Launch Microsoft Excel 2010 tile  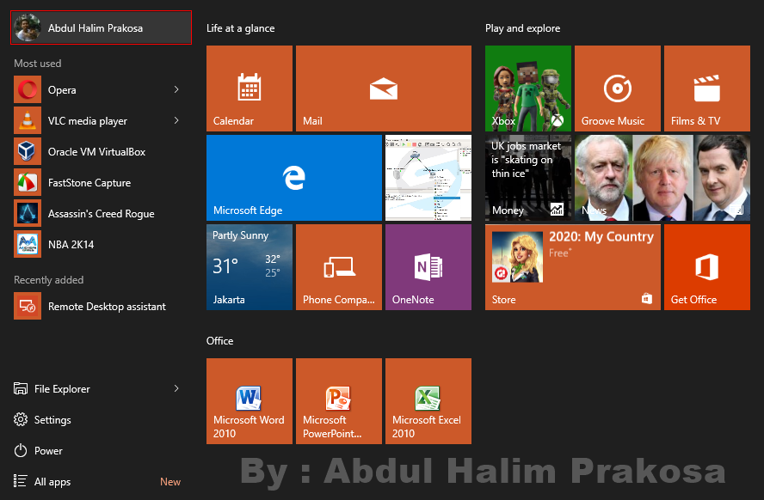click(x=428, y=401)
